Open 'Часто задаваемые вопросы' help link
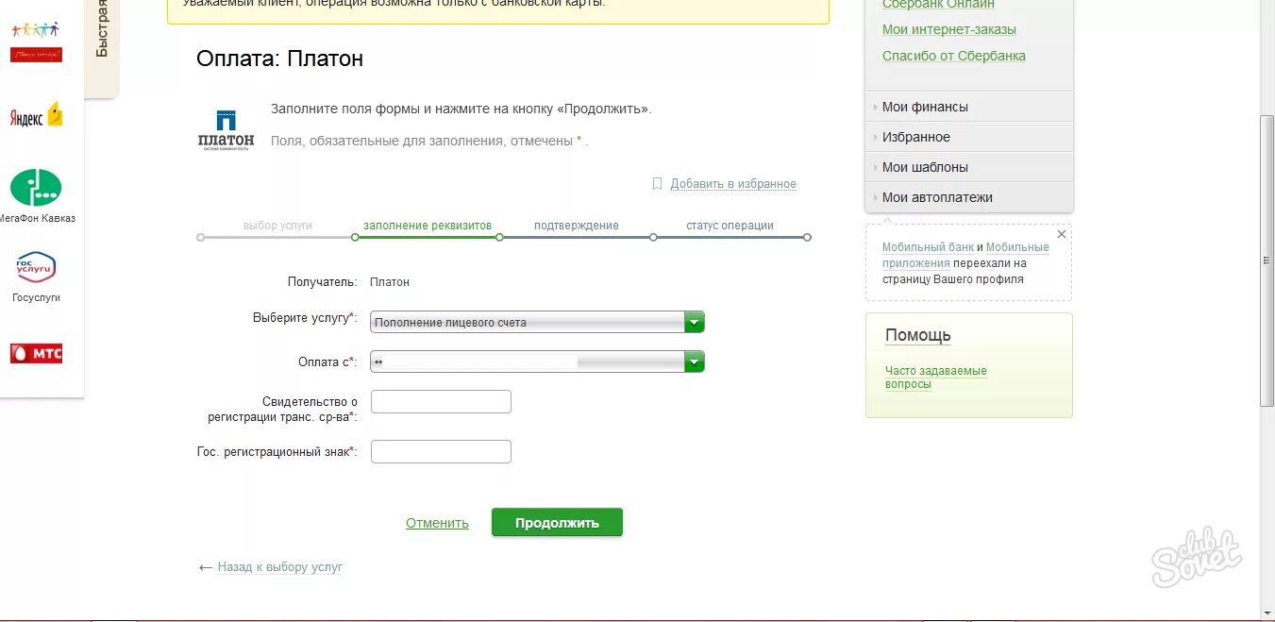1275x622 pixels. pyautogui.click(x=936, y=378)
